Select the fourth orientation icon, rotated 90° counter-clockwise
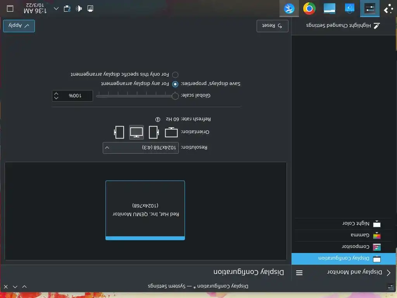 click(119, 132)
